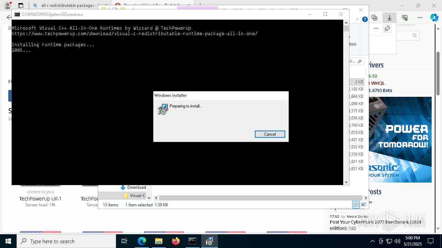
Task: Switch to Windows Installer via taskbar
Action: point(209,241)
